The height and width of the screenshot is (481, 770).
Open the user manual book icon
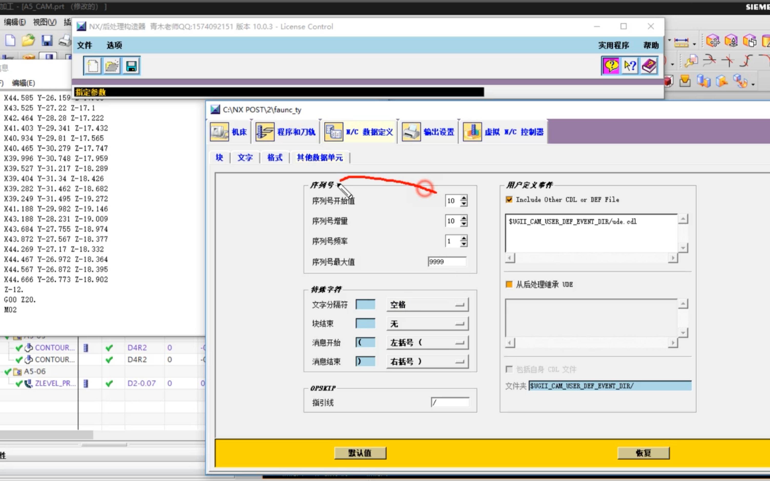649,66
